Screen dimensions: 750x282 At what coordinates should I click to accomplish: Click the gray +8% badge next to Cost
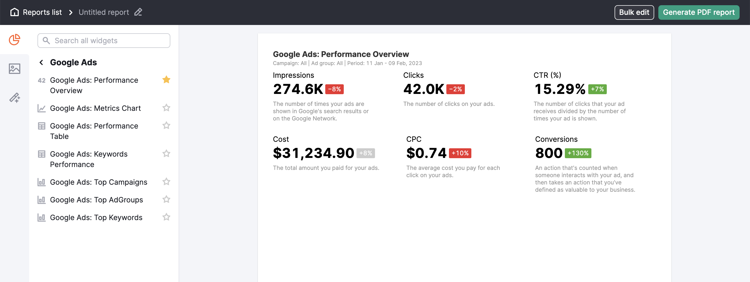[x=366, y=153]
